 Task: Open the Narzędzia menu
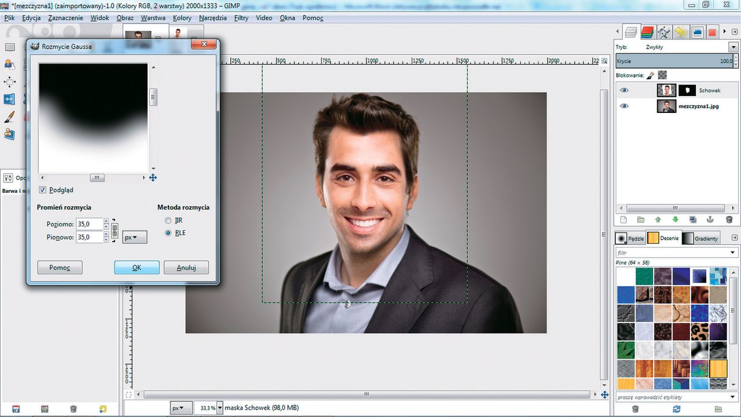pos(213,18)
